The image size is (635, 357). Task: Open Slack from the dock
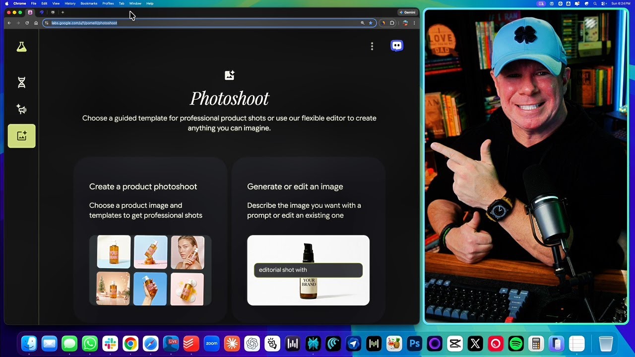click(110, 344)
